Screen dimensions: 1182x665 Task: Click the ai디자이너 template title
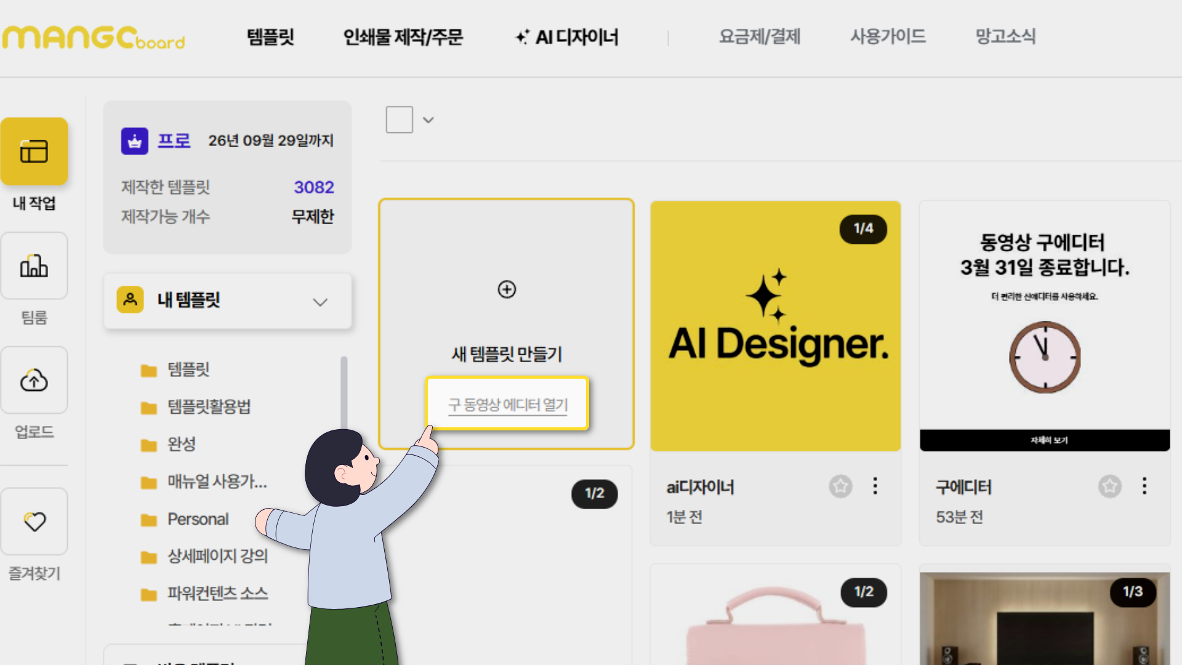click(x=700, y=487)
